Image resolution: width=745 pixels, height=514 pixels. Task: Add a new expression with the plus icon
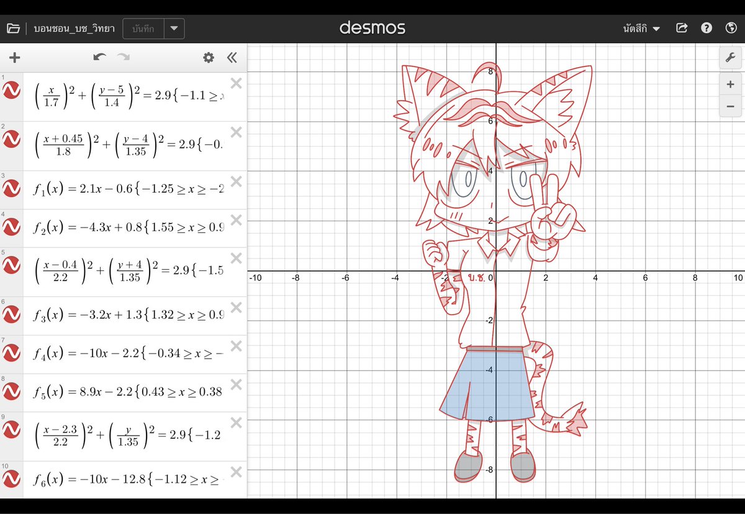click(14, 57)
